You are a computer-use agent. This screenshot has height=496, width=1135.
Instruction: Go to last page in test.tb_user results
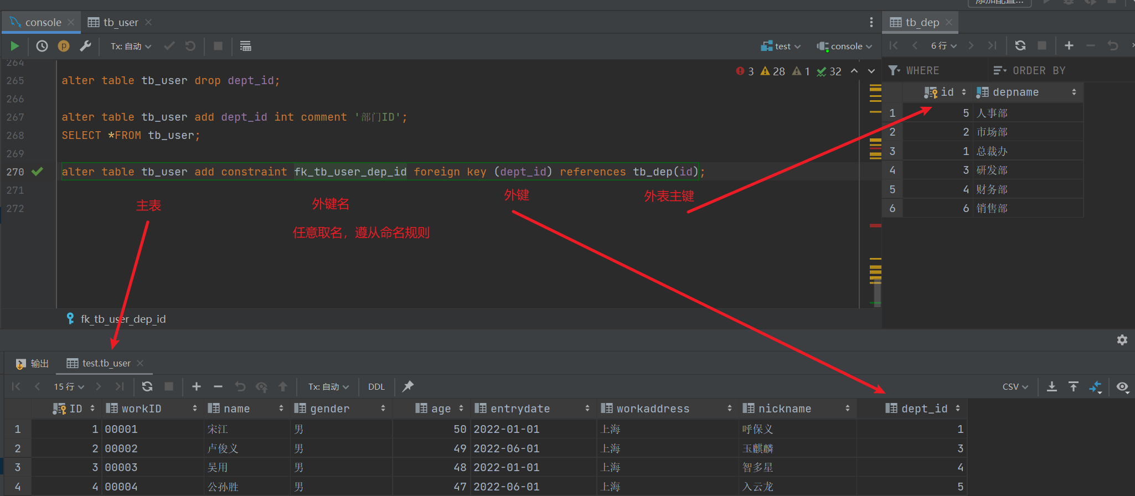pyautogui.click(x=120, y=386)
